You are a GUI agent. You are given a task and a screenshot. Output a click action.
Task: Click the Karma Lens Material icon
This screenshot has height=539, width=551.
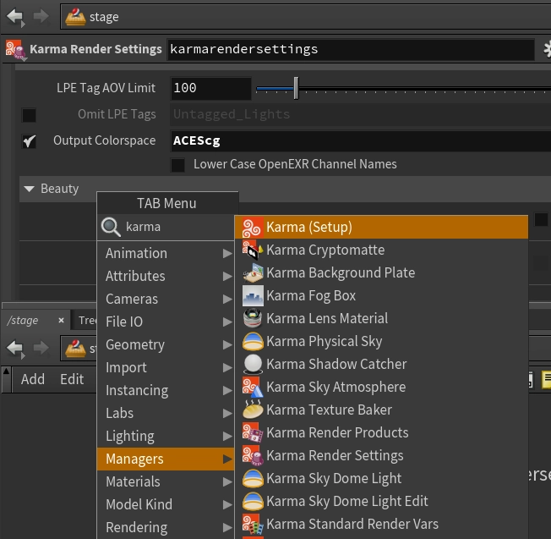pyautogui.click(x=253, y=318)
